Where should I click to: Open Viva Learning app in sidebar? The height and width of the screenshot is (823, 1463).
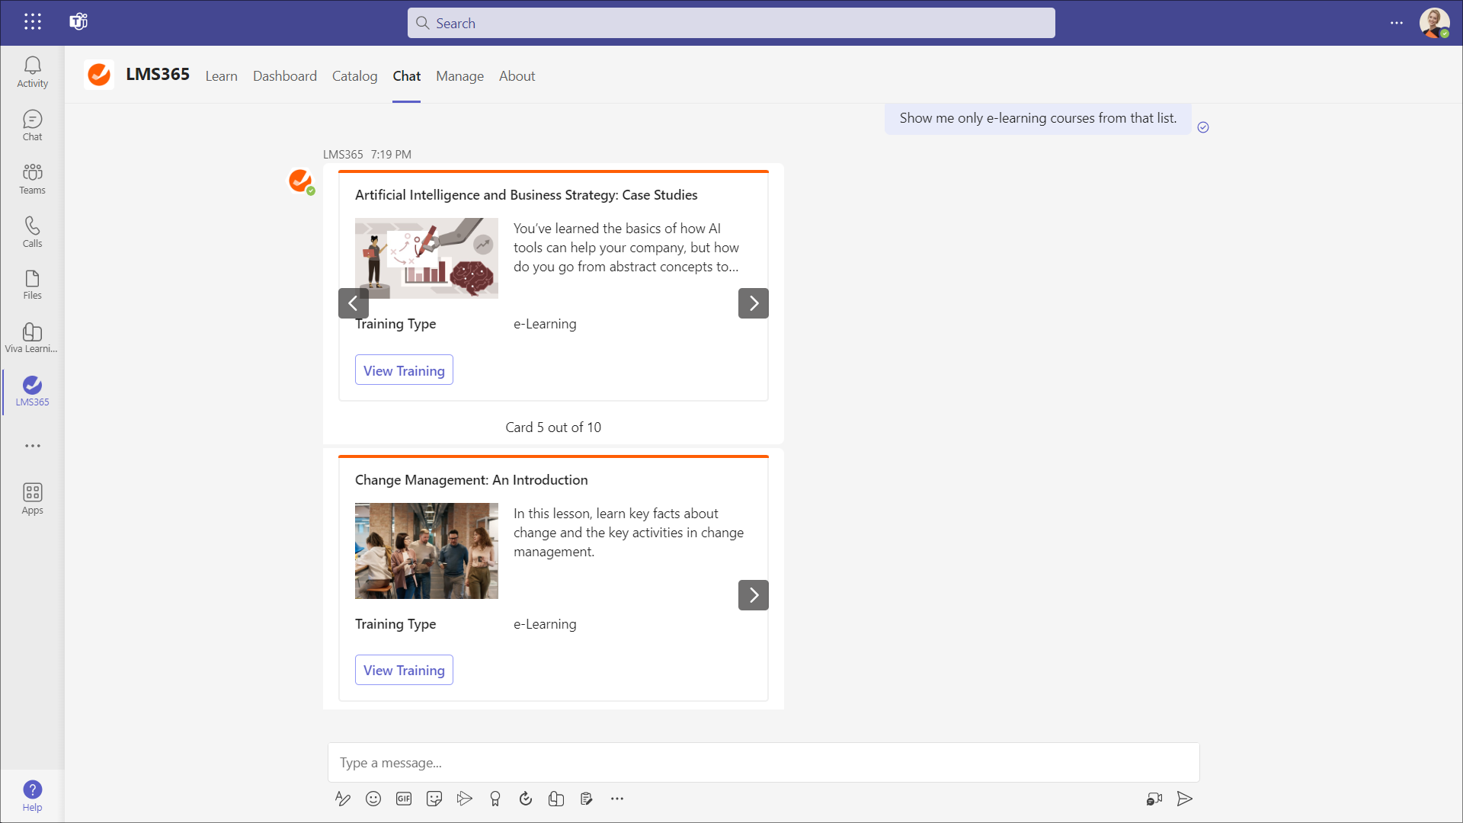(32, 338)
